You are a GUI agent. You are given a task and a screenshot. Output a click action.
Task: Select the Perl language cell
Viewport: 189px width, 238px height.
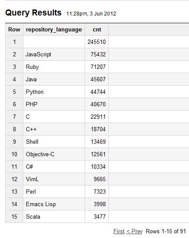tap(54, 192)
